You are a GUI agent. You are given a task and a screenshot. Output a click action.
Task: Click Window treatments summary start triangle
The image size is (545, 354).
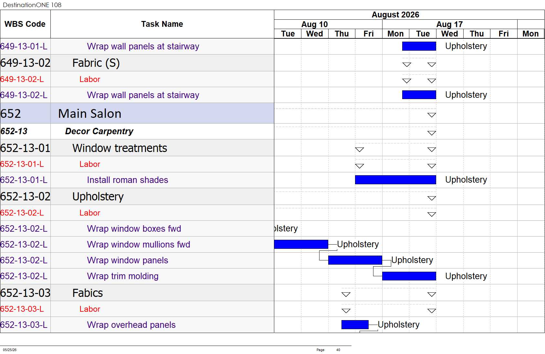pos(360,149)
